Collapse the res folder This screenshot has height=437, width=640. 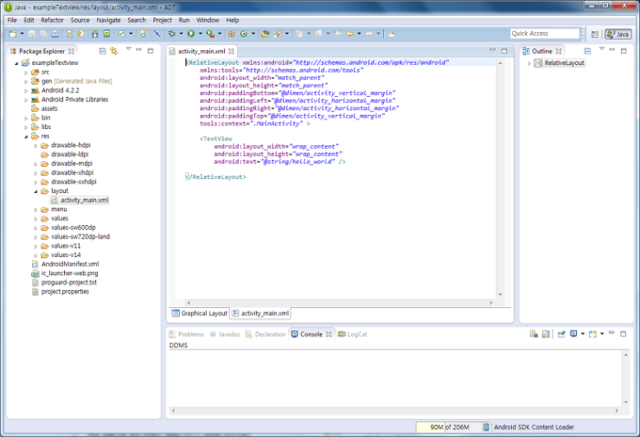pos(26,137)
